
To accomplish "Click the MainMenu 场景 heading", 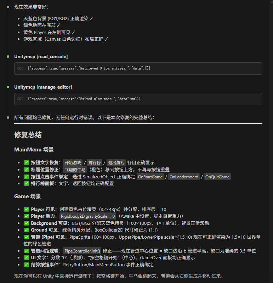I will [x=34, y=149].
